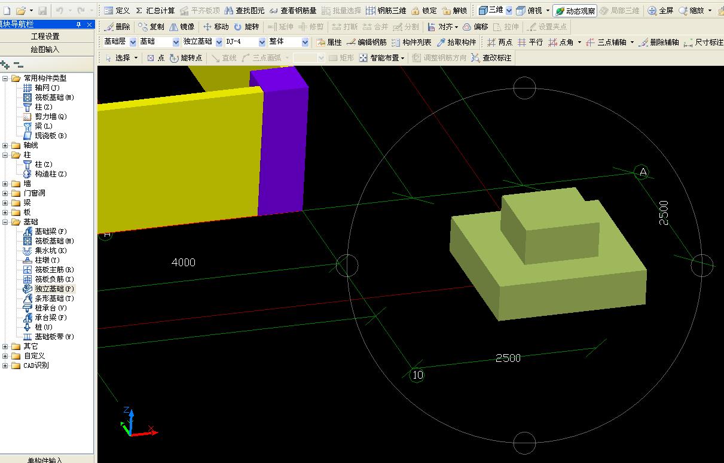724x463 pixels.
Task: Expand the 板 tree folder
Action: (6, 212)
